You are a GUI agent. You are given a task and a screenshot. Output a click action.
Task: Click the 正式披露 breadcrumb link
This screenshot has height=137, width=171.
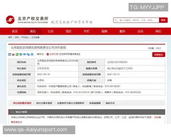pos(35,37)
